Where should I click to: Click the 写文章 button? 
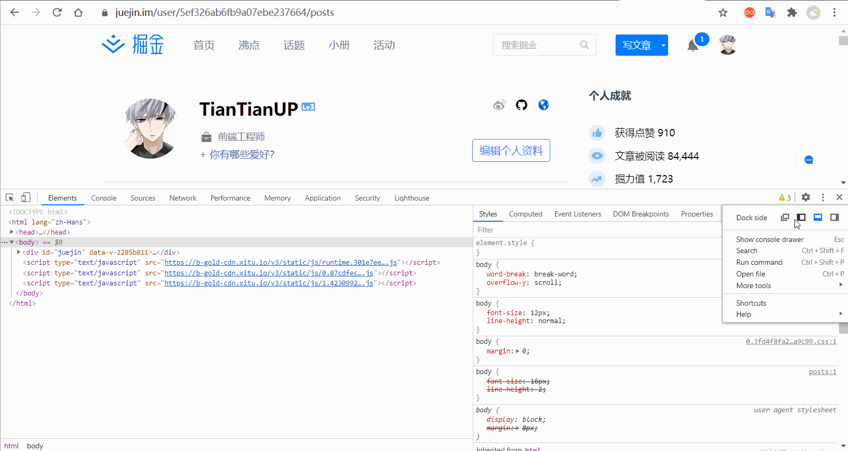pos(636,45)
